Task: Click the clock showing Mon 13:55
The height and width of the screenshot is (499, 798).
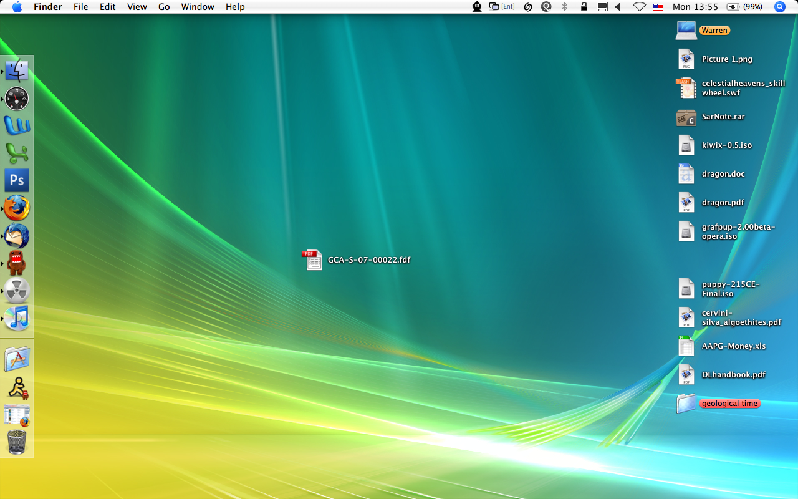Action: tap(695, 7)
